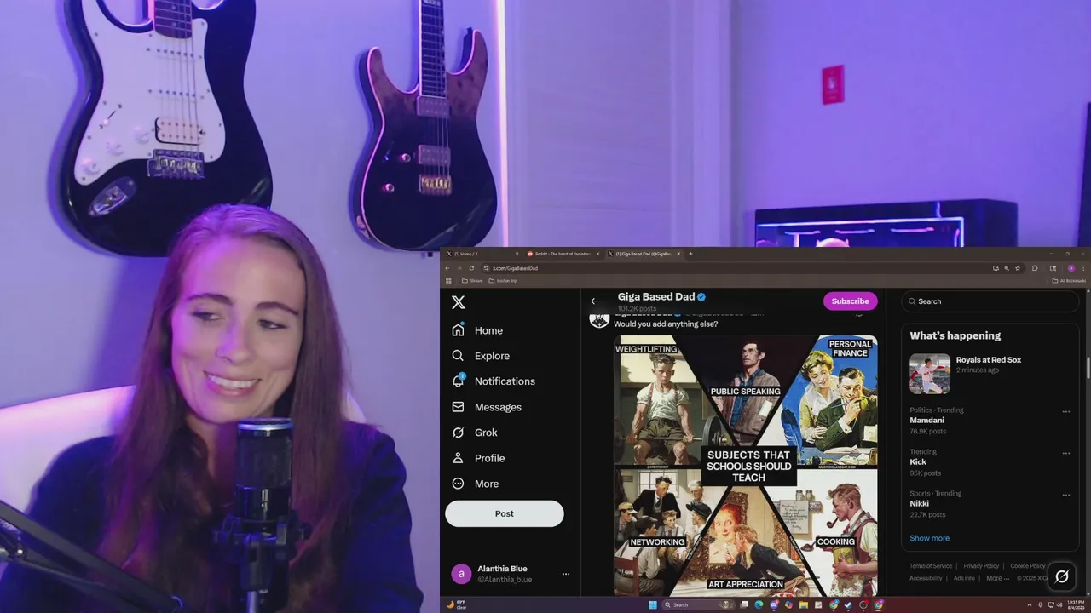The image size is (1091, 613).
Task: Show hidden system tray icons
Action: coord(1030,604)
